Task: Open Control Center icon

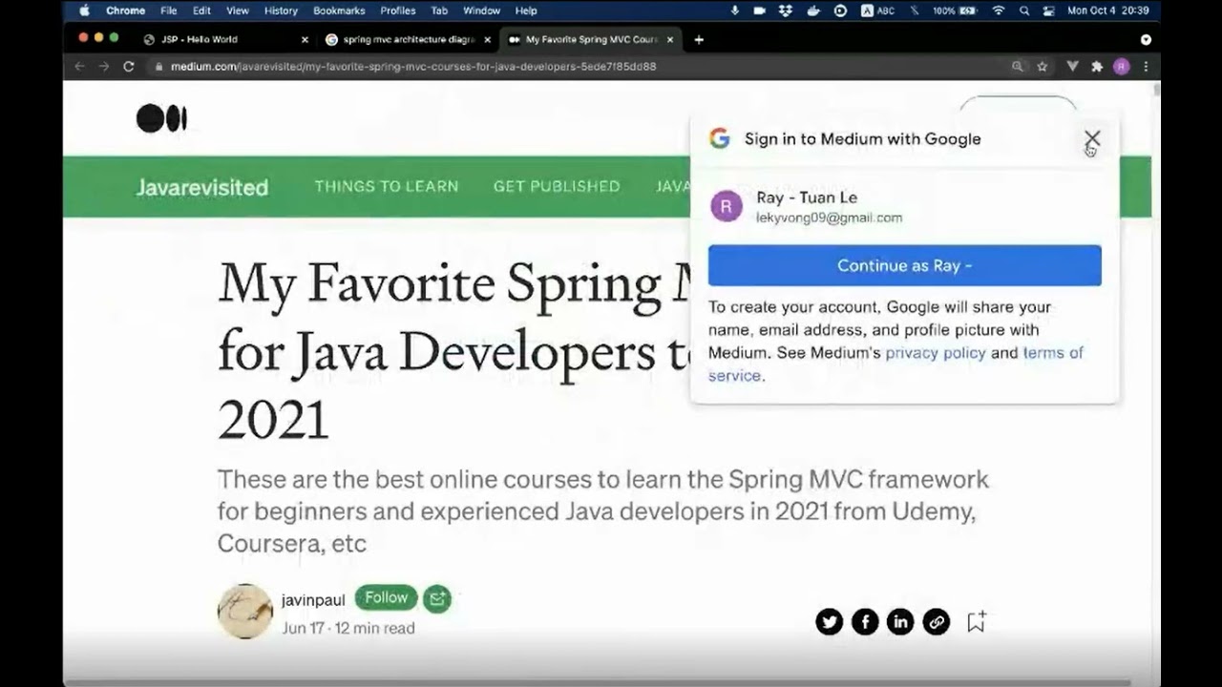Action: [x=1049, y=10]
